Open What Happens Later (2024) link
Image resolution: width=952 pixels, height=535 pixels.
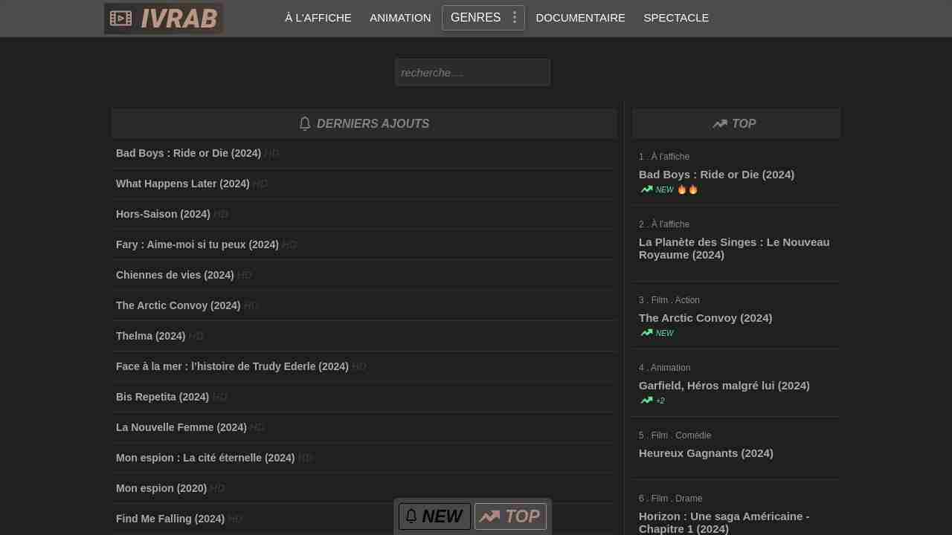pyautogui.click(x=182, y=184)
